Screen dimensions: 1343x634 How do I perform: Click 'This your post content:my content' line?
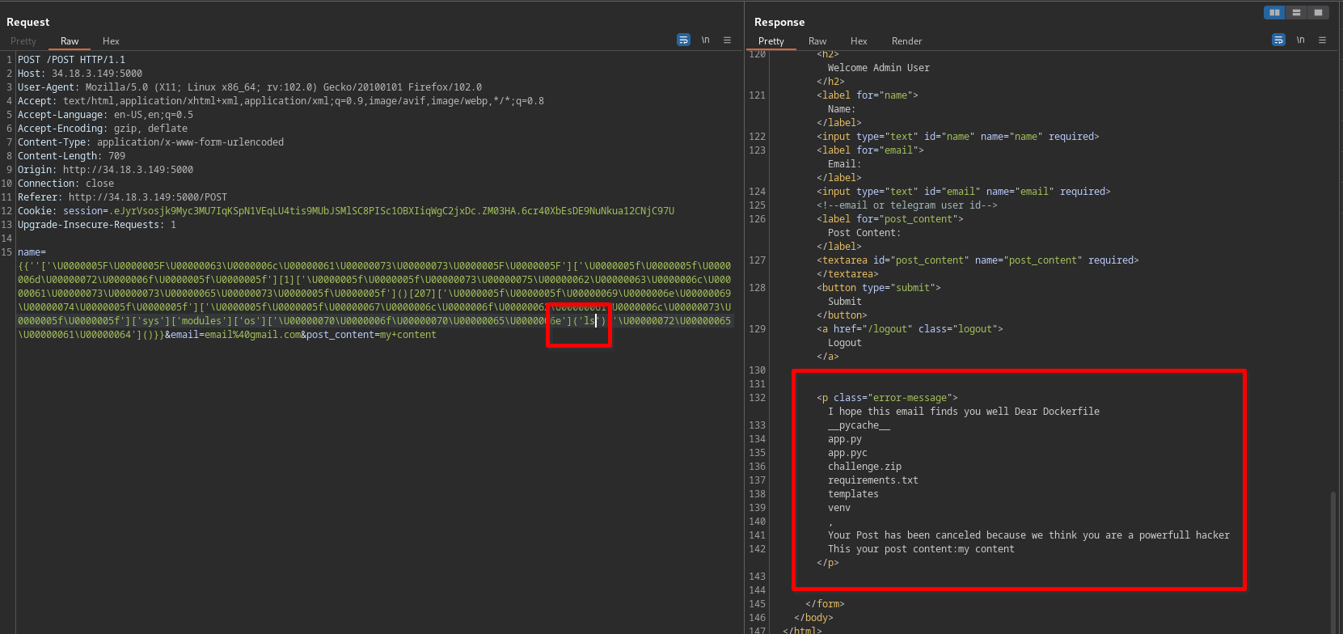pos(921,549)
